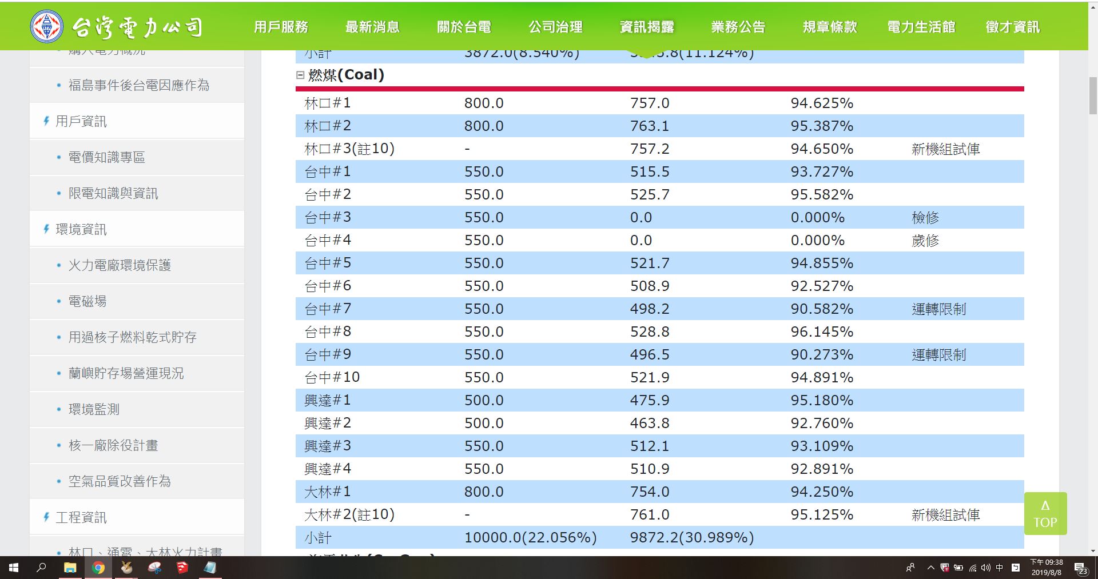This screenshot has width=1098, height=579.
Task: Click the IME mode icon in the tray
Action: [1016, 568]
